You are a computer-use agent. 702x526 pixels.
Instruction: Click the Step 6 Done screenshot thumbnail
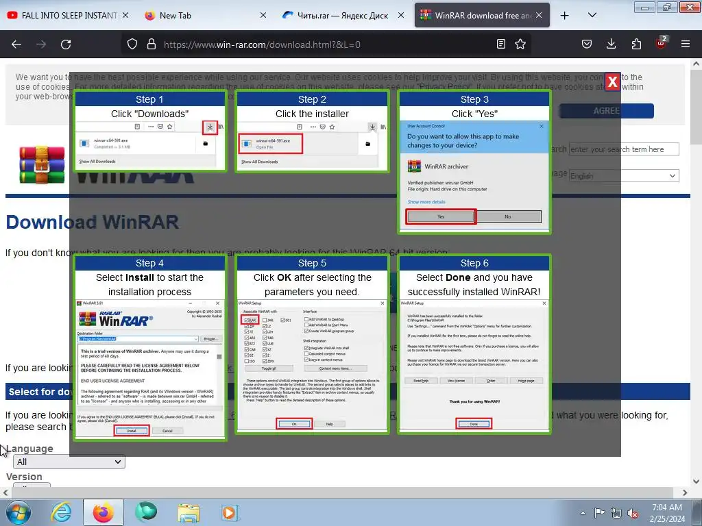coord(474,345)
